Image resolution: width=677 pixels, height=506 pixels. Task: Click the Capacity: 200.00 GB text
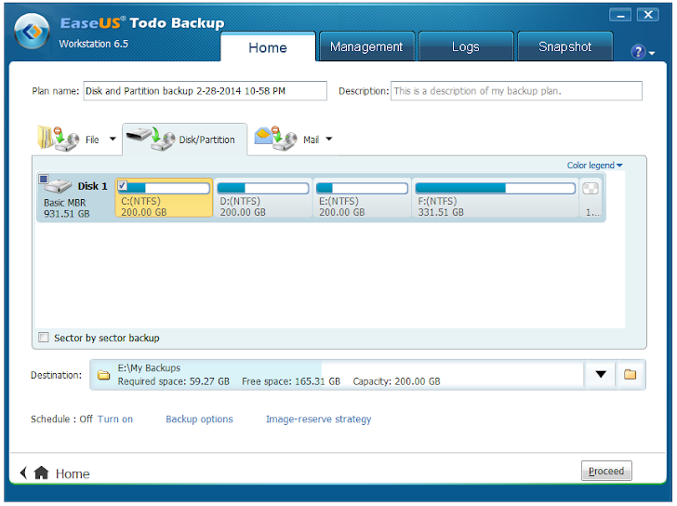tap(397, 381)
